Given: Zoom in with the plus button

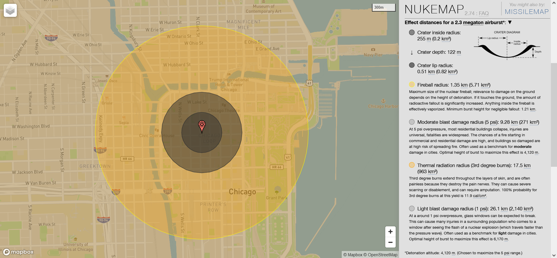Looking at the screenshot, I should pos(390,232).
